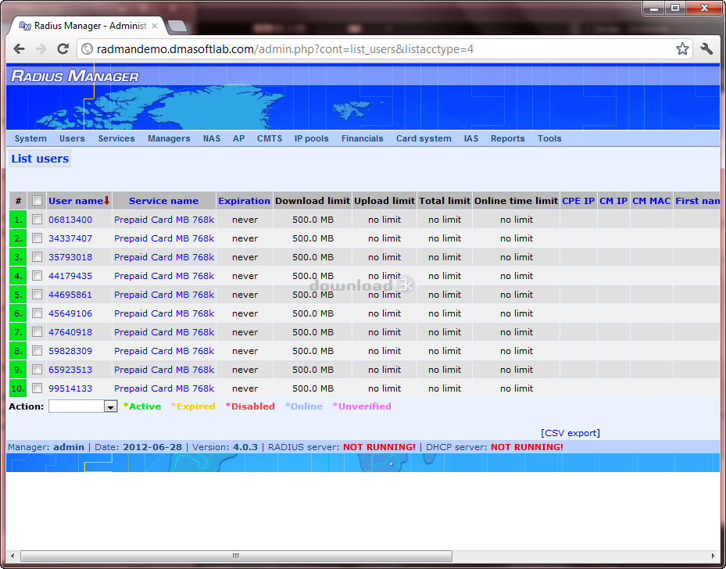Go forward with the browser forward arrow
The height and width of the screenshot is (569, 726).
pyautogui.click(x=41, y=48)
